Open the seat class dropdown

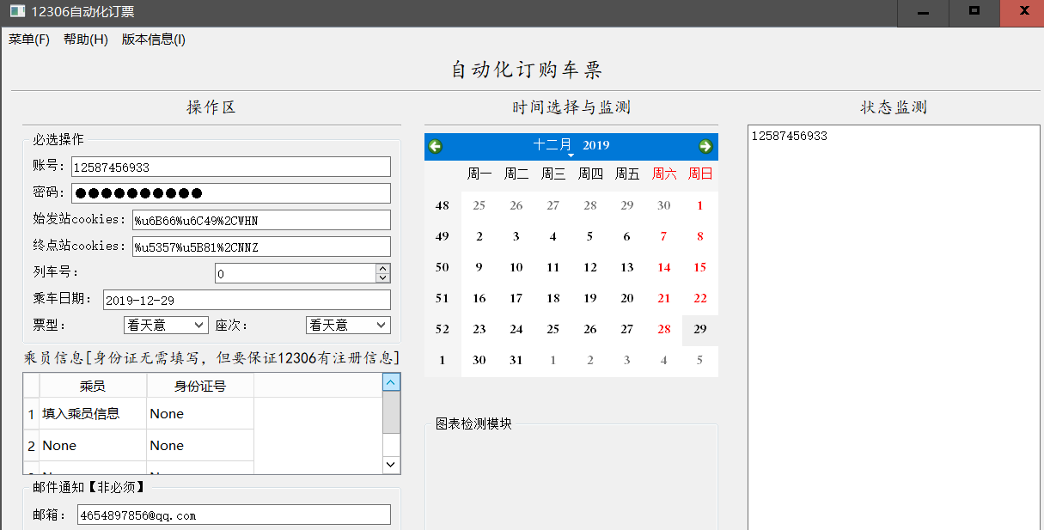click(x=348, y=326)
